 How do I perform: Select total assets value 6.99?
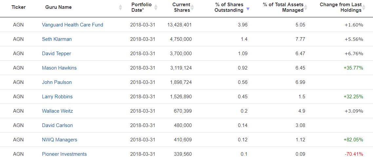coord(300,82)
